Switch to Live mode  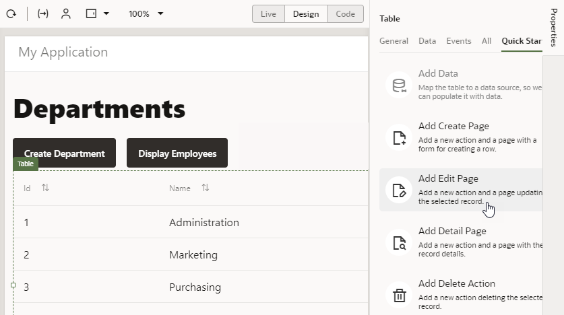point(268,14)
